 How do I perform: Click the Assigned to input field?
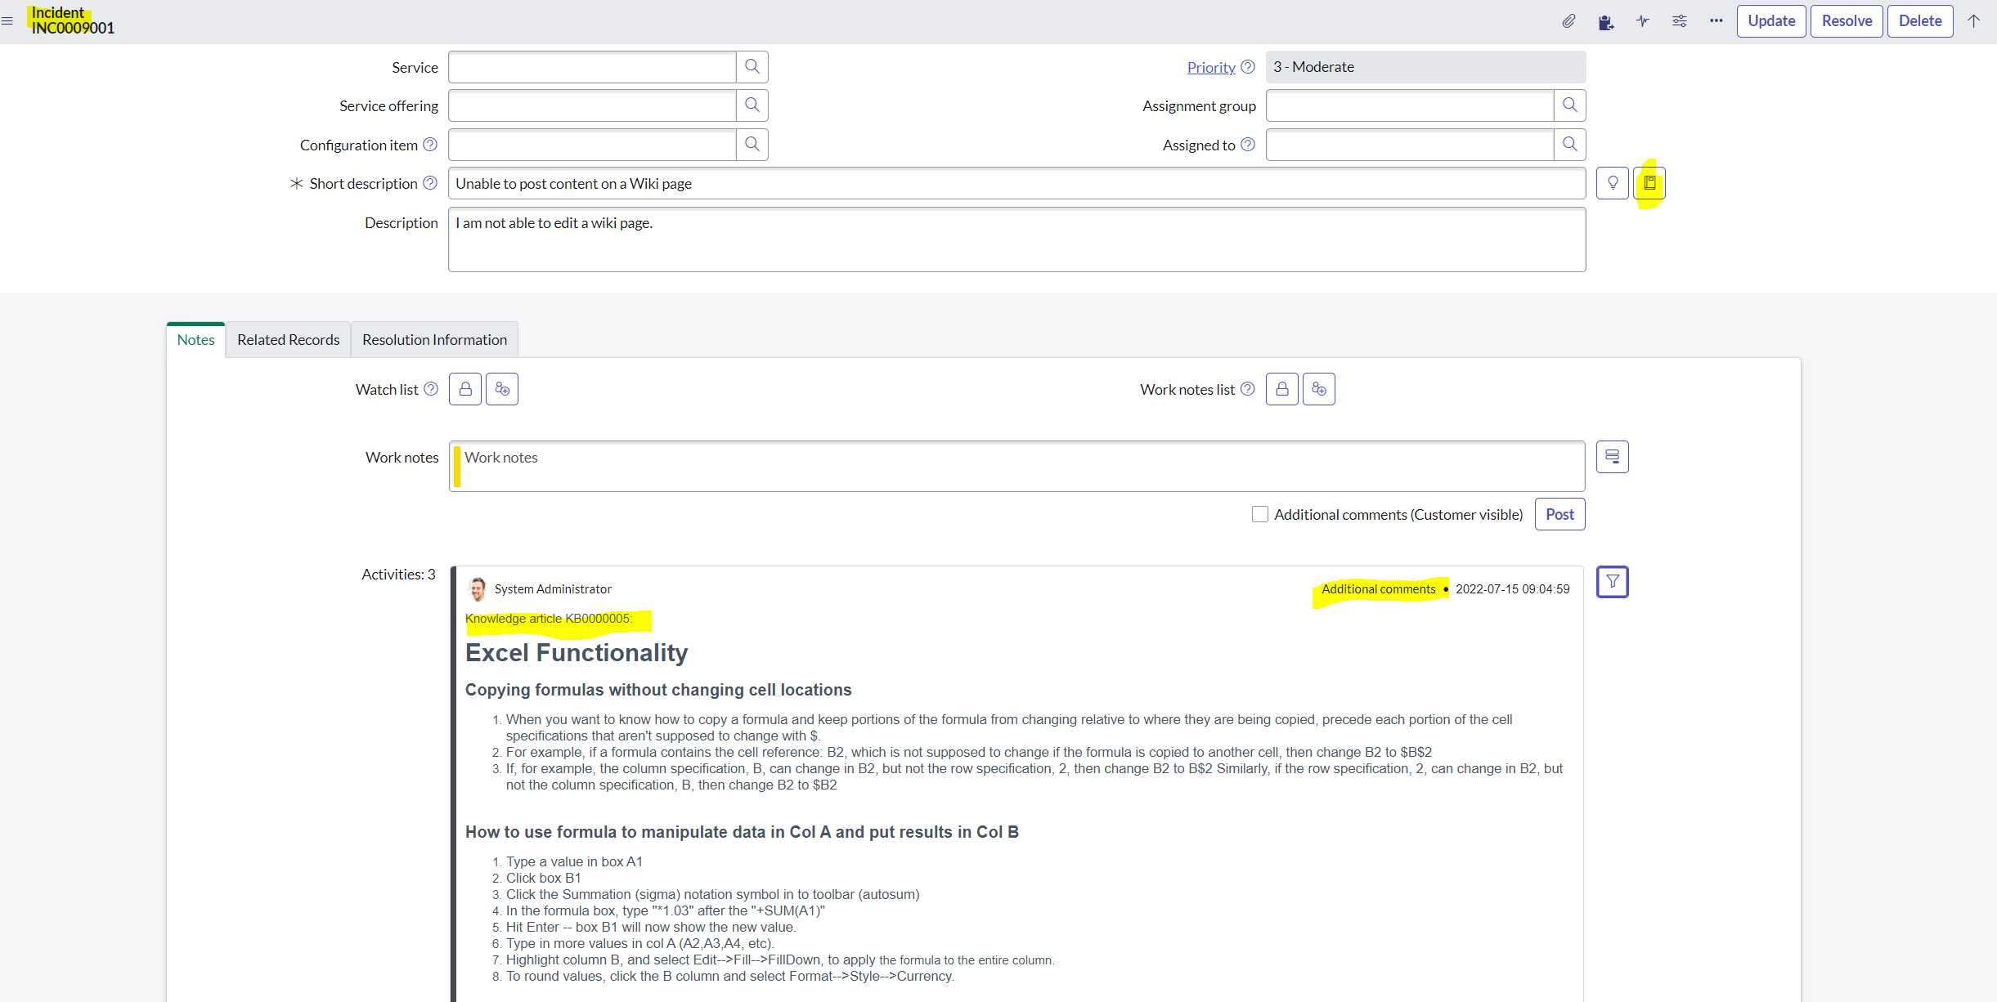(1410, 145)
